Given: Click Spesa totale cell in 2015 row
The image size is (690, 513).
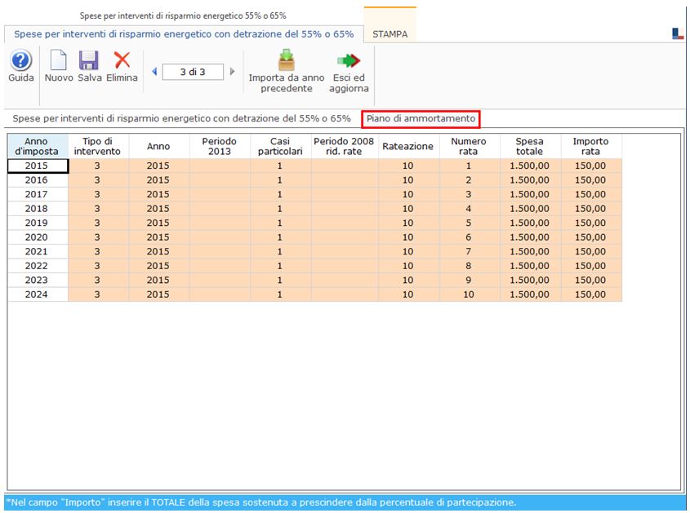Looking at the screenshot, I should point(530,166).
